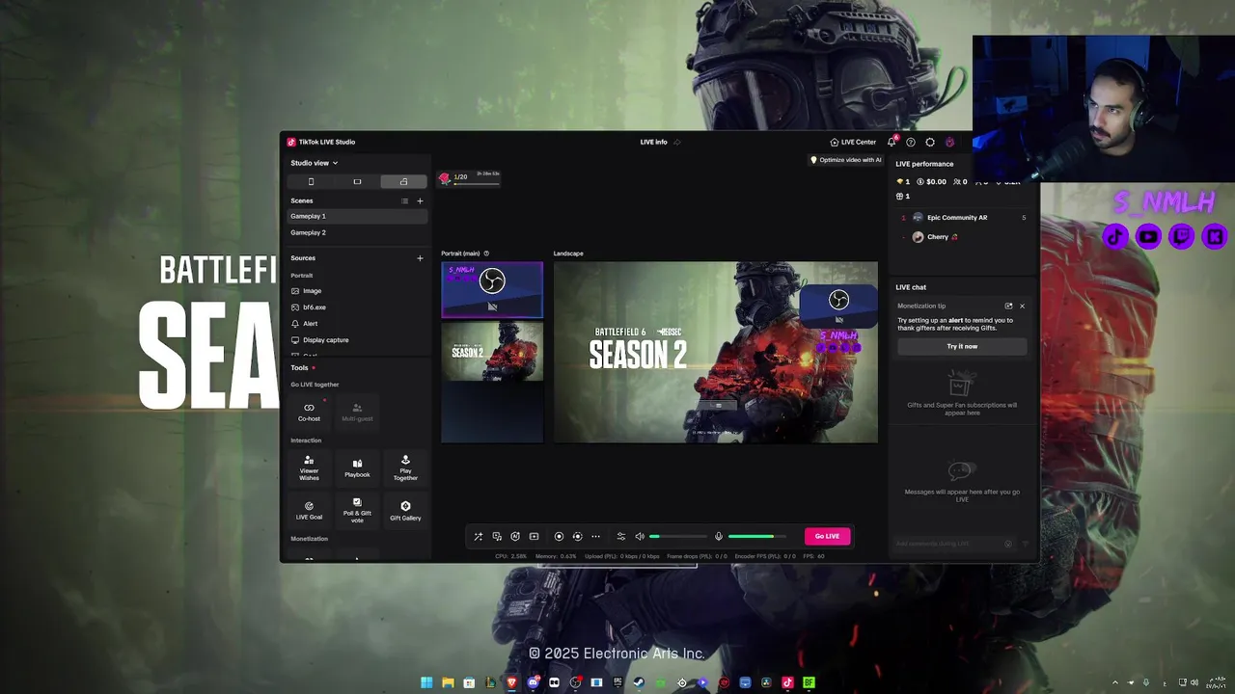Open the help question mark icon
The height and width of the screenshot is (694, 1235).
coord(911,142)
